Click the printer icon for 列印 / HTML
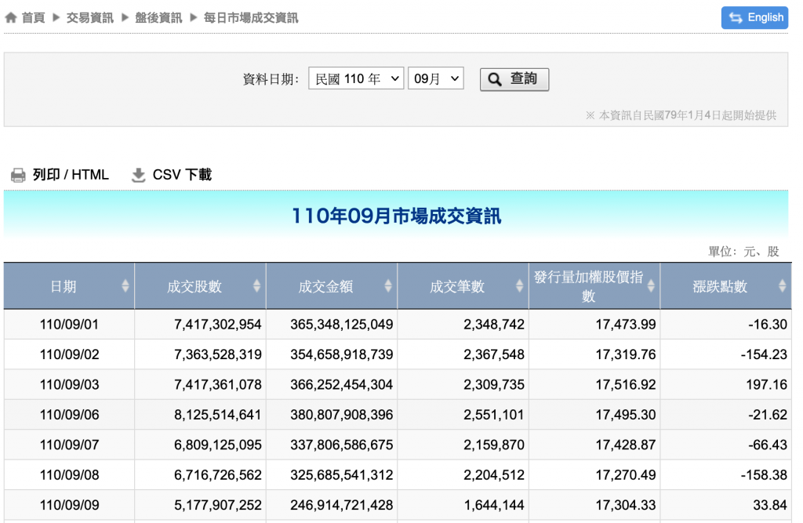803x523 pixels. [x=18, y=175]
